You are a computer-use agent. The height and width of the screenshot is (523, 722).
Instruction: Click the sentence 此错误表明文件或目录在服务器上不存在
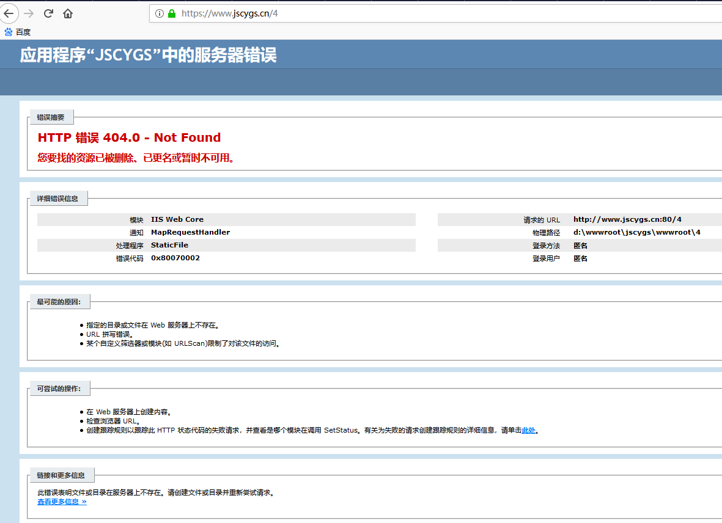click(100, 492)
